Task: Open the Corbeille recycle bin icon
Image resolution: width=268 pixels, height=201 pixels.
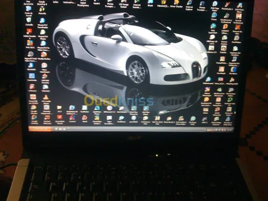Action: click(29, 21)
